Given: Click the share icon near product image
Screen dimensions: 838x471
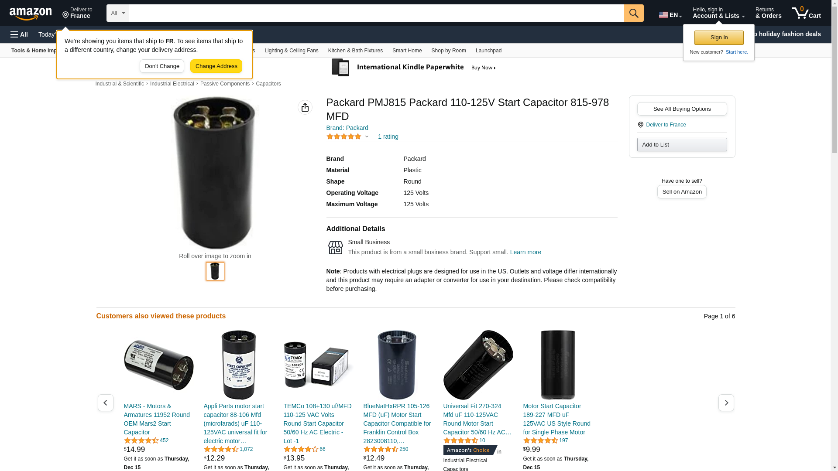Looking at the screenshot, I should [305, 107].
